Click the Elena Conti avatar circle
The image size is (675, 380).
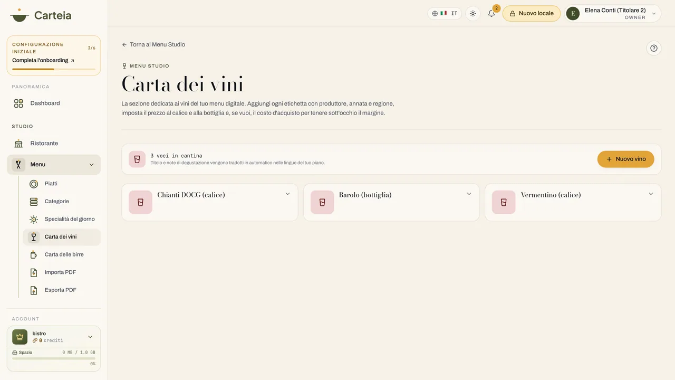click(573, 14)
